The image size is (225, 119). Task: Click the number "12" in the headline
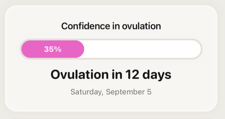(132, 74)
